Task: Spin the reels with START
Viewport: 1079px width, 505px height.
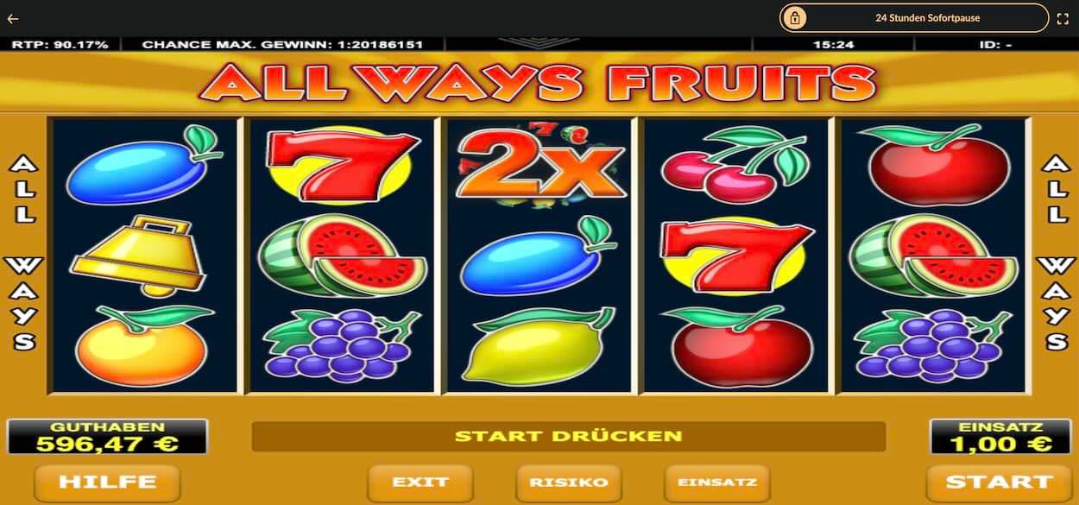Action: click(x=999, y=482)
